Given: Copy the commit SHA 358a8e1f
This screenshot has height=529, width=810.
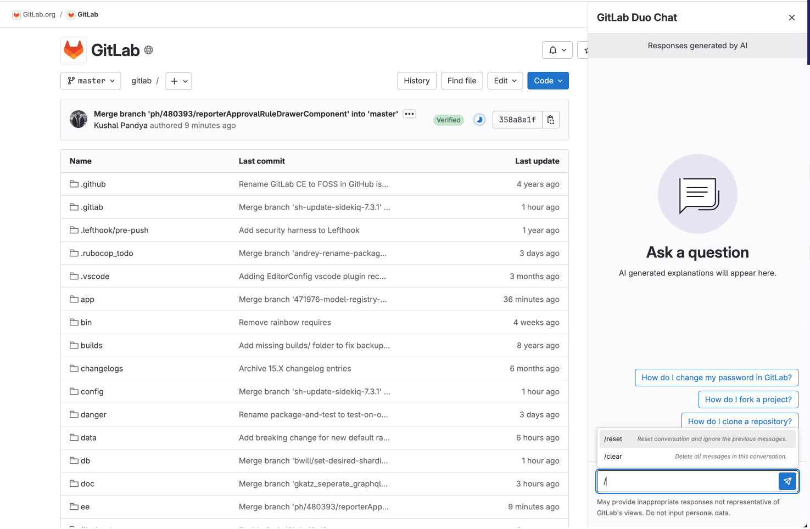Looking at the screenshot, I should tap(551, 119).
